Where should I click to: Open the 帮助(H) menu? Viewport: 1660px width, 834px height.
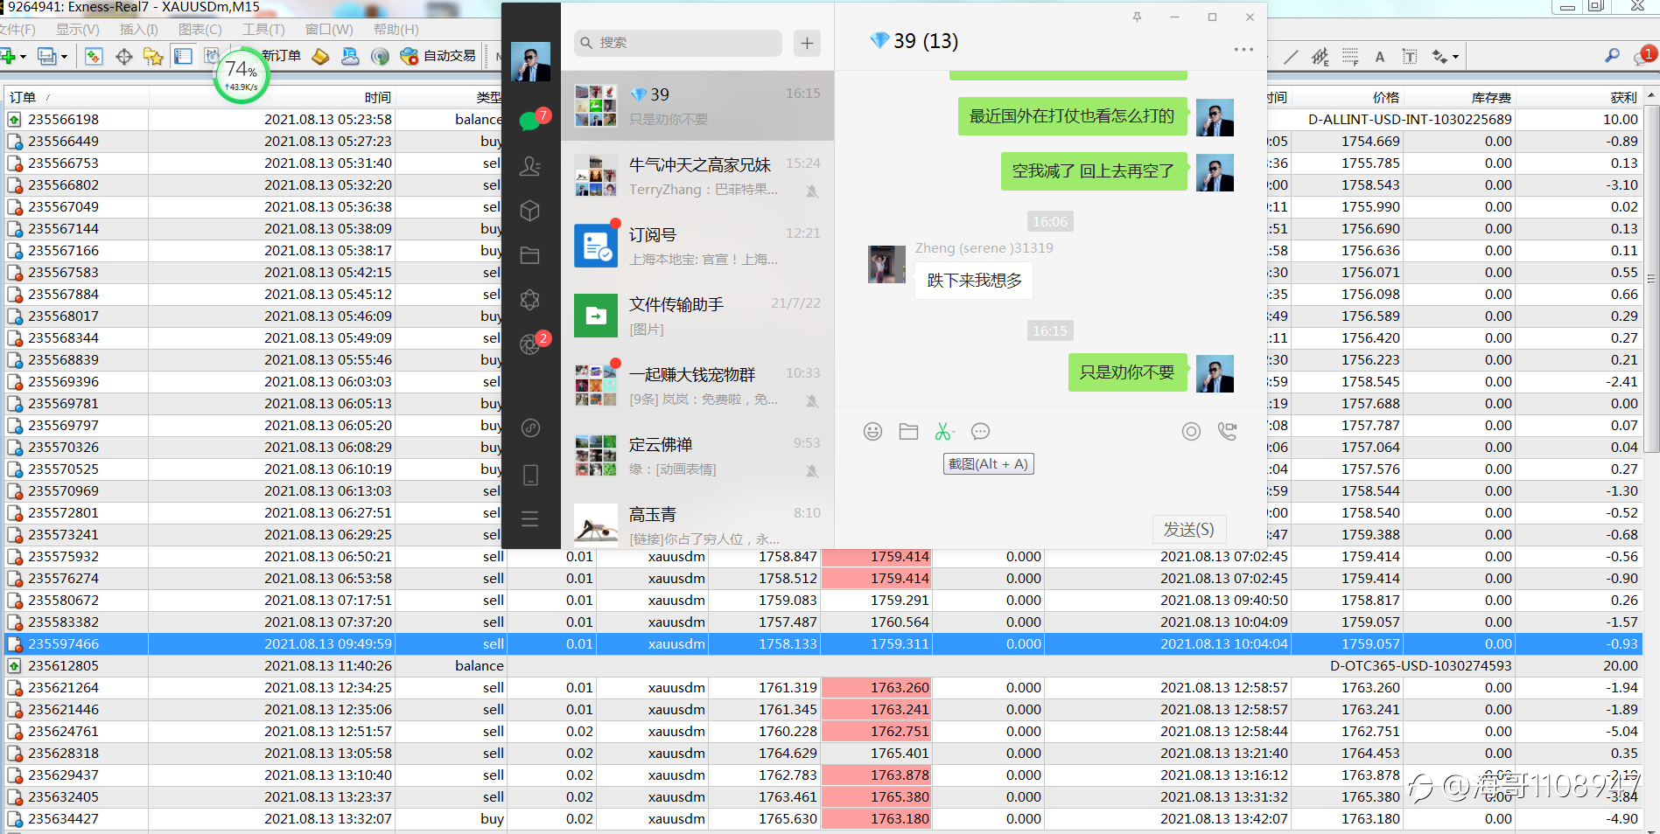(396, 29)
